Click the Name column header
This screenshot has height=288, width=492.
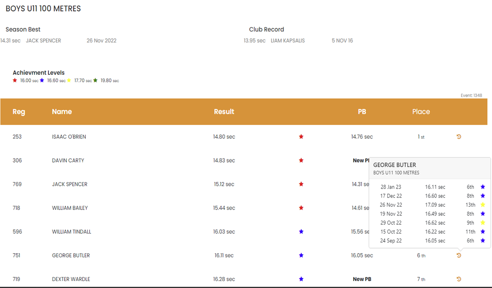coord(62,111)
